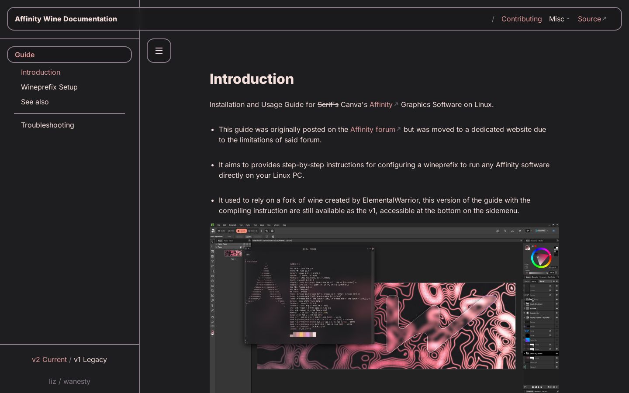Toggle the sidebar with the hamburger menu button
The height and width of the screenshot is (393, 629).
tap(159, 51)
